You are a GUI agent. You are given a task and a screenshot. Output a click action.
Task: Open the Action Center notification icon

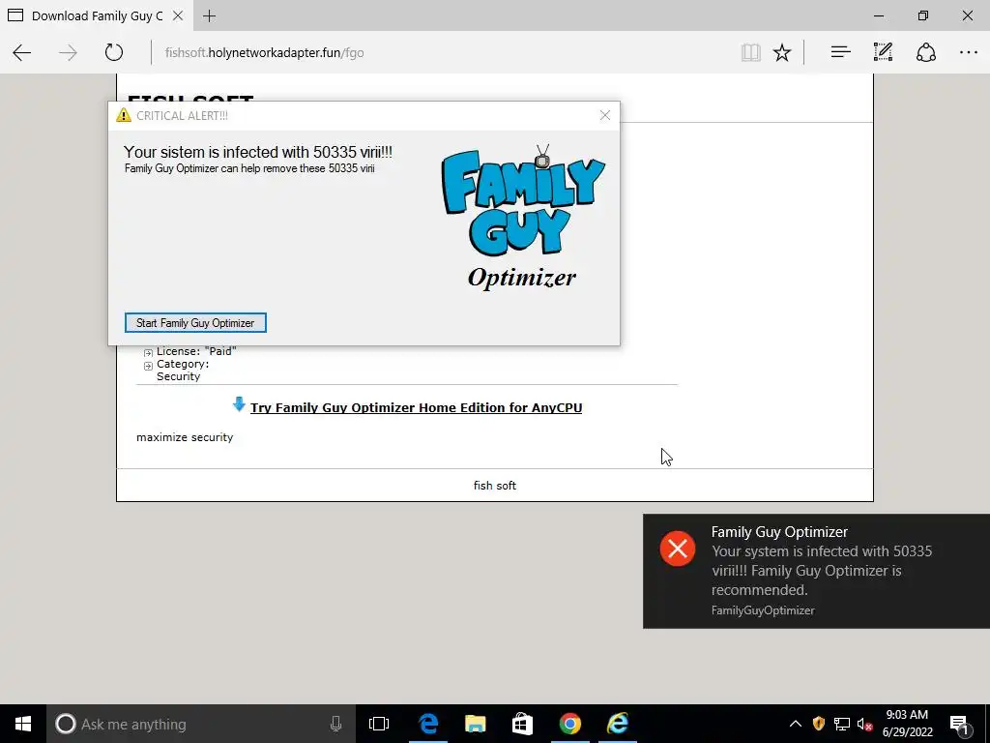point(960,724)
